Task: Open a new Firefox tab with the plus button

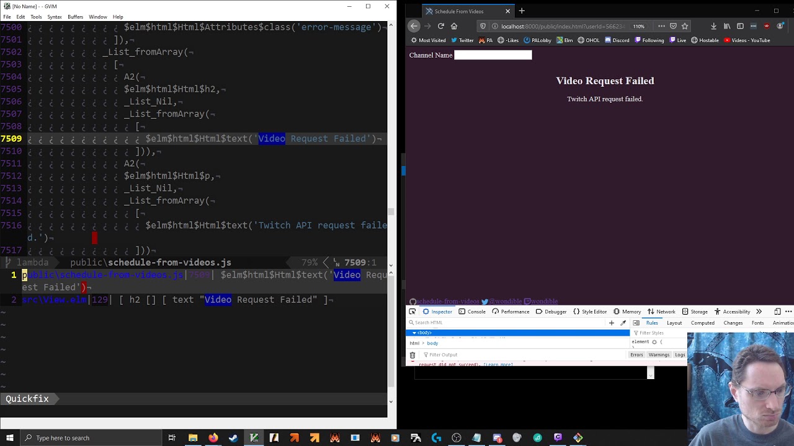Action: coord(522,11)
